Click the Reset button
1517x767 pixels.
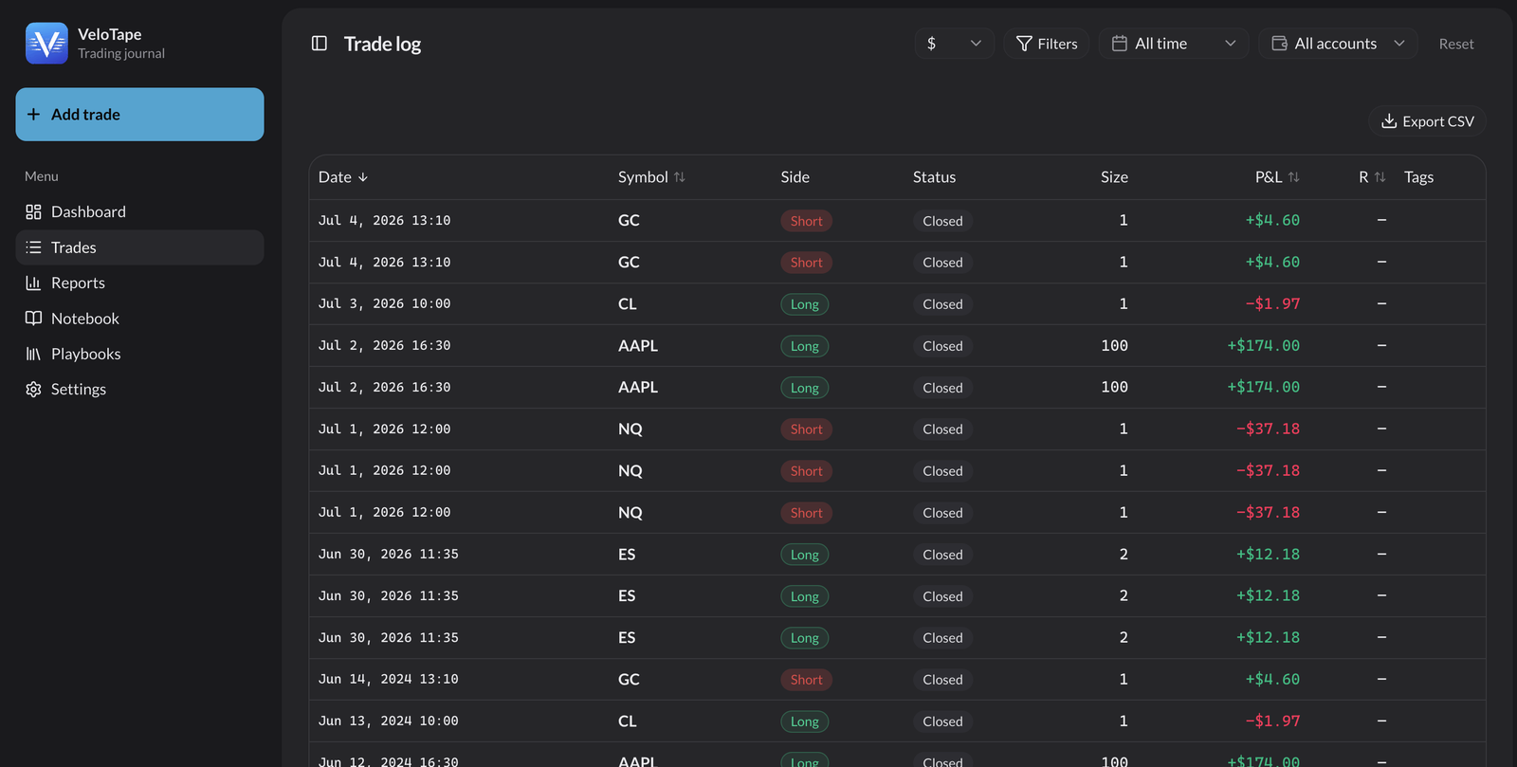[x=1456, y=44]
